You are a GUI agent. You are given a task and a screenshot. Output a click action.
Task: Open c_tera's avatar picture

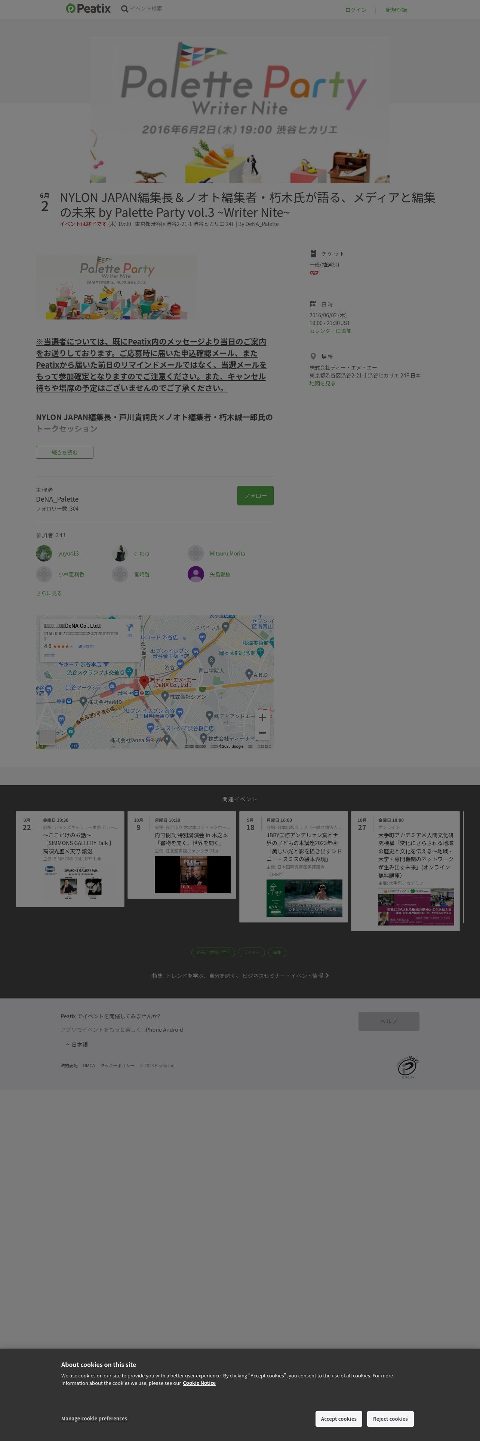(x=120, y=553)
